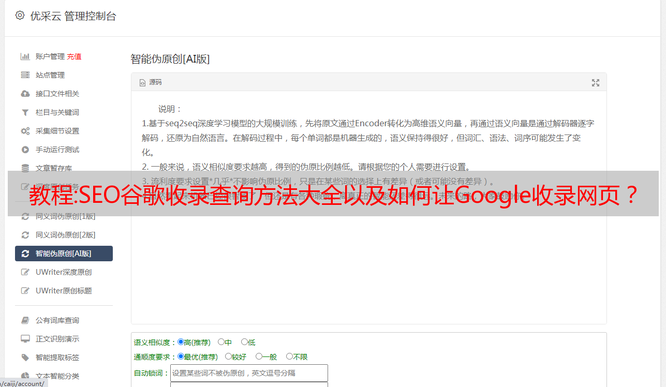Click the 语义相似度： label

click(155, 343)
